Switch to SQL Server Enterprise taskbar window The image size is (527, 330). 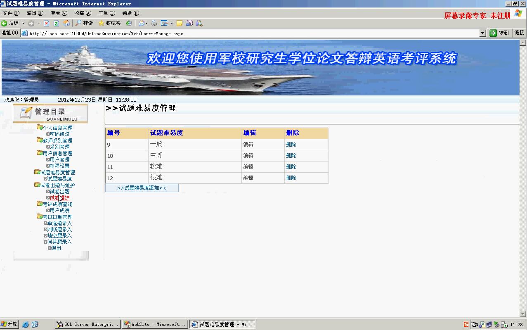pyautogui.click(x=88, y=325)
